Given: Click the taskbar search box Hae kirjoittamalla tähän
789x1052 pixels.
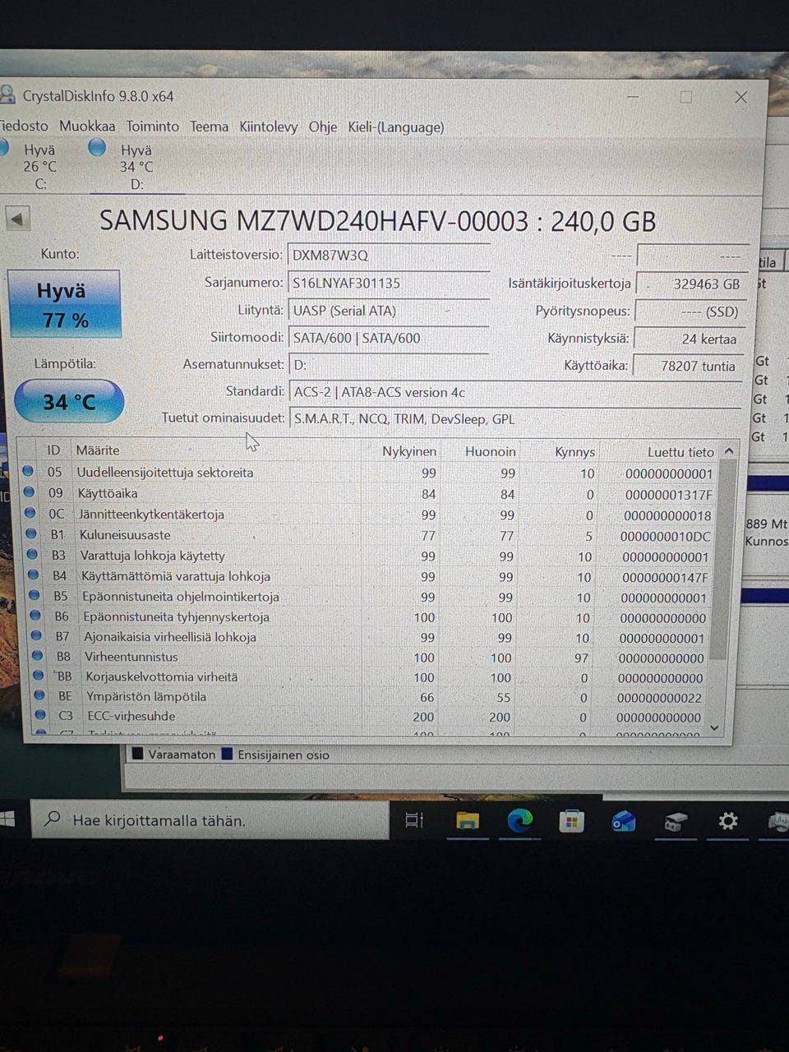Looking at the screenshot, I should pos(210,819).
